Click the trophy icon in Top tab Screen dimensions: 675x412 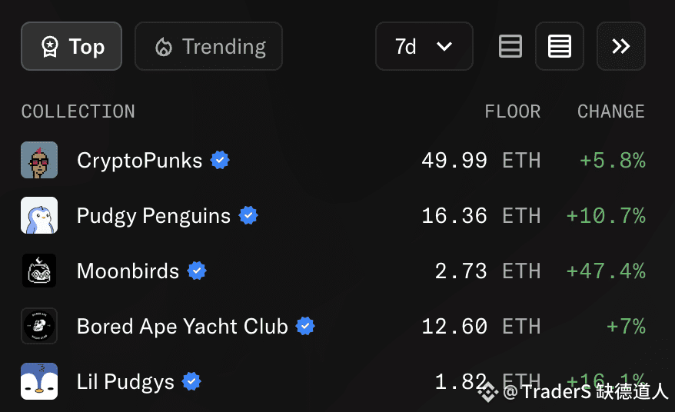(x=49, y=46)
